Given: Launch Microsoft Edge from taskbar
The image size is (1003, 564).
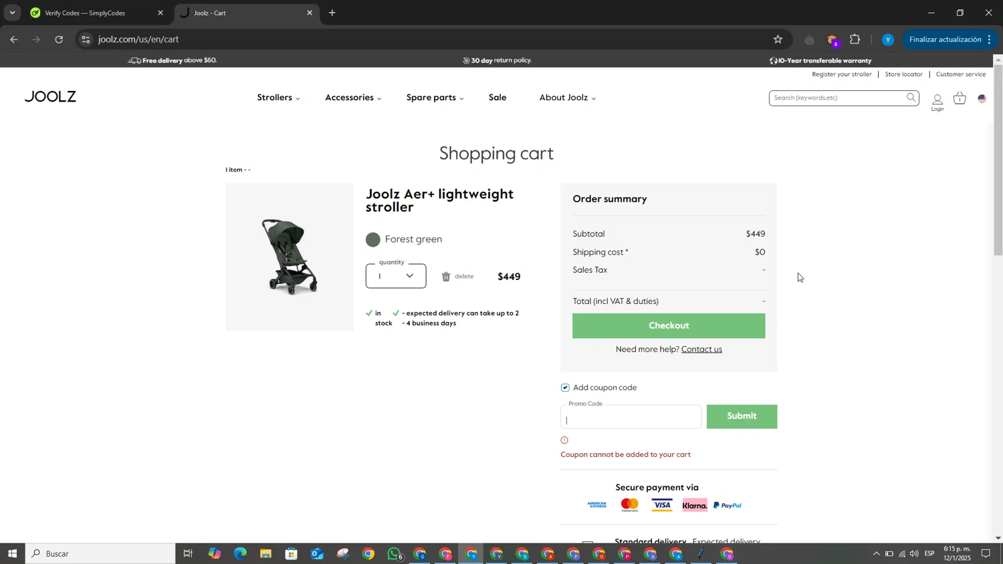Looking at the screenshot, I should point(240,554).
